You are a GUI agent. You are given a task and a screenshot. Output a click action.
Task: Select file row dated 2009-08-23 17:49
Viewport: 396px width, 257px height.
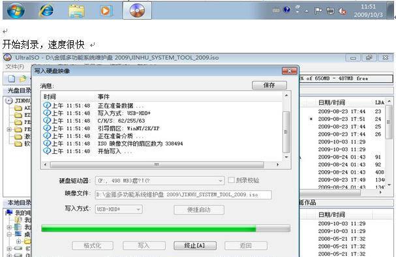pyautogui.click(x=343, y=179)
